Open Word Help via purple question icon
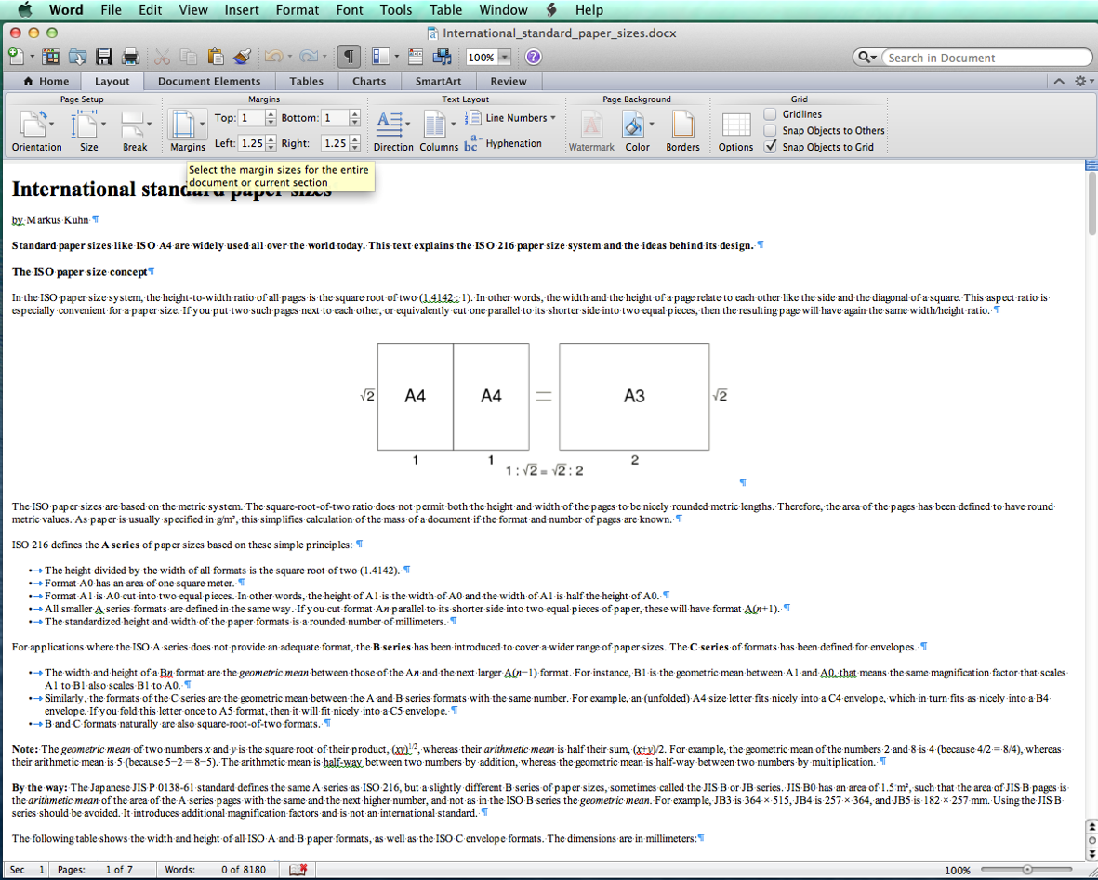The height and width of the screenshot is (880, 1098). [x=533, y=57]
